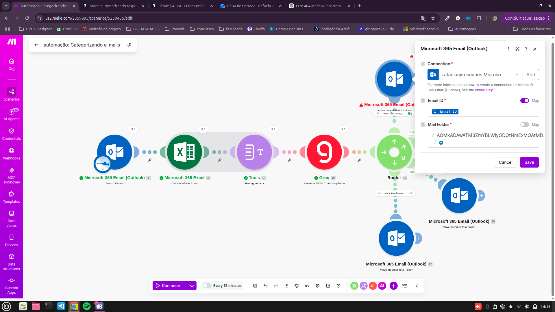Open the 4th route filter label
The image size is (555, 312).
(395, 193)
